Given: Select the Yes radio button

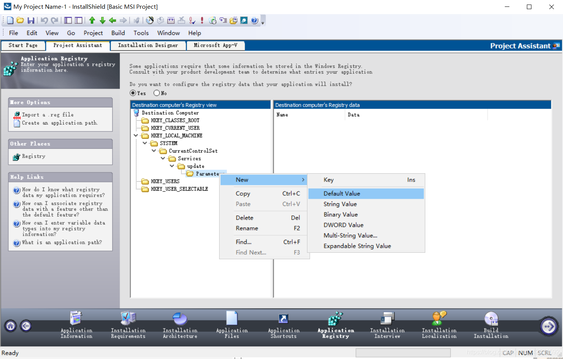Looking at the screenshot, I should (133, 93).
